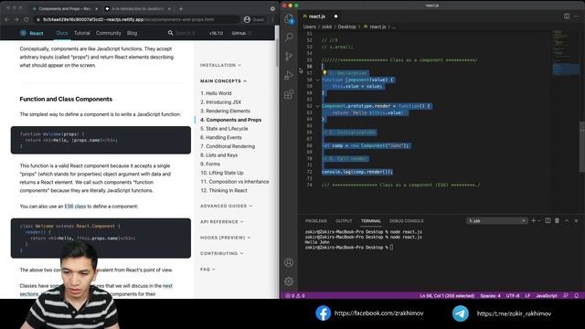Open the VS Code Search icon
The image size is (585, 329).
tap(289, 37)
